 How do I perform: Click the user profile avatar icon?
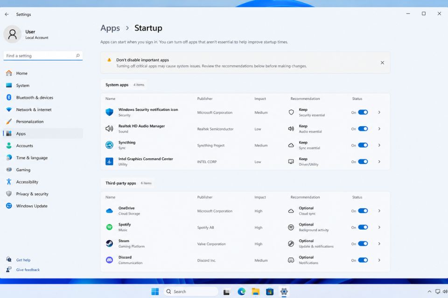point(12,34)
